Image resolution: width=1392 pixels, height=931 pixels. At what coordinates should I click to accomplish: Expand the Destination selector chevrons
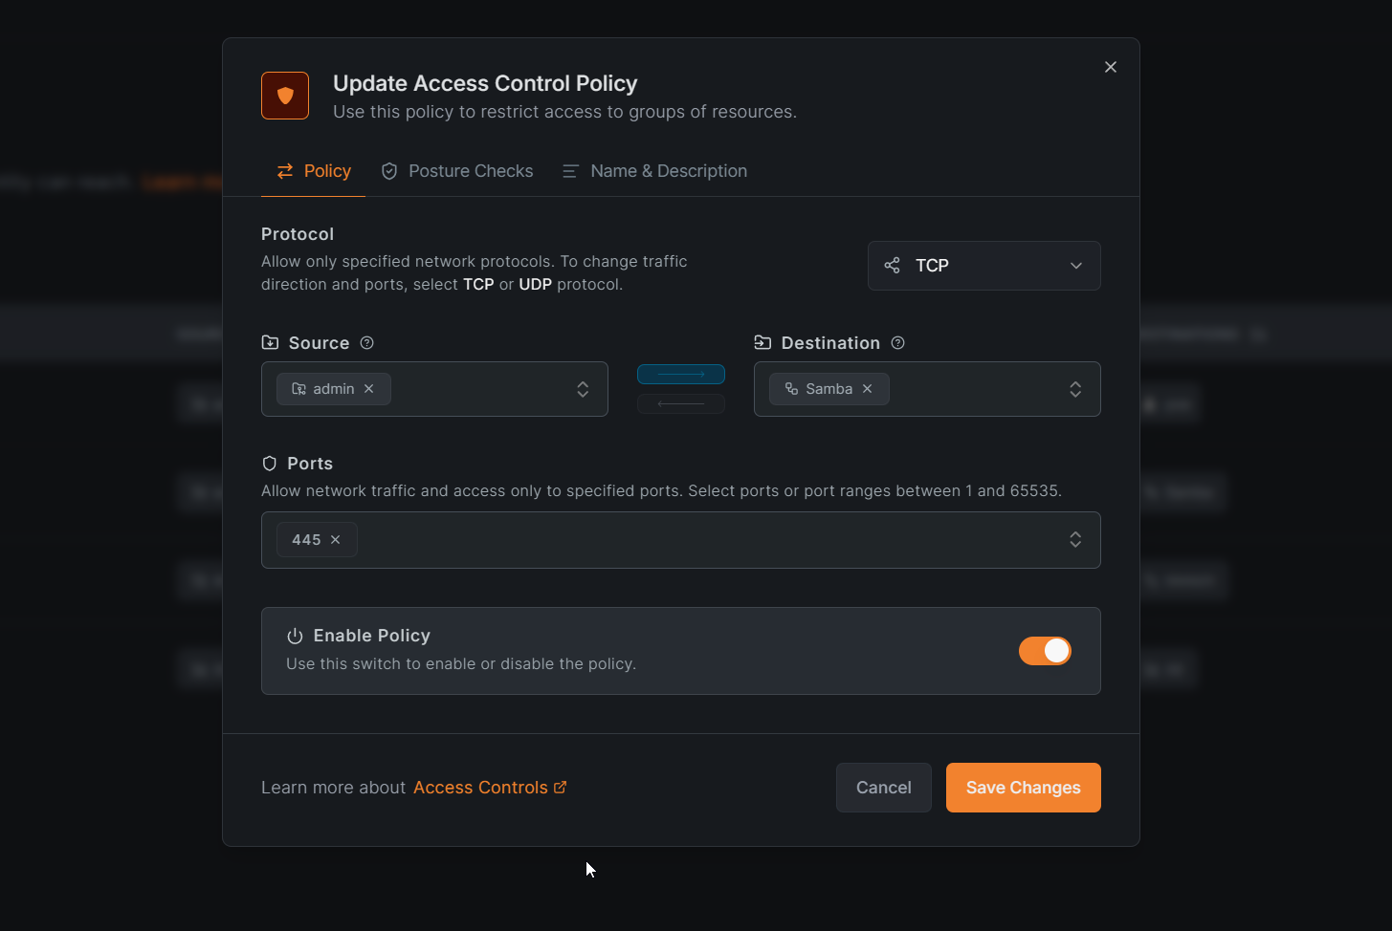coord(1075,389)
